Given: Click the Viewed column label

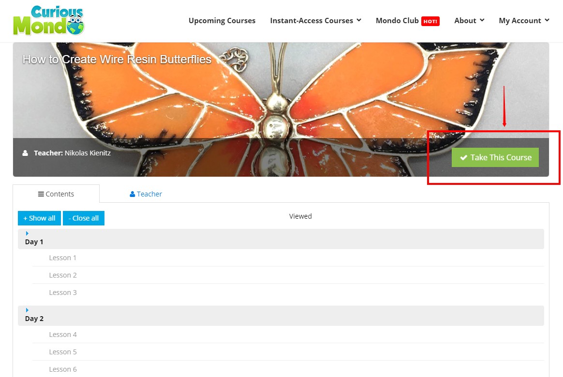Looking at the screenshot, I should coord(300,216).
